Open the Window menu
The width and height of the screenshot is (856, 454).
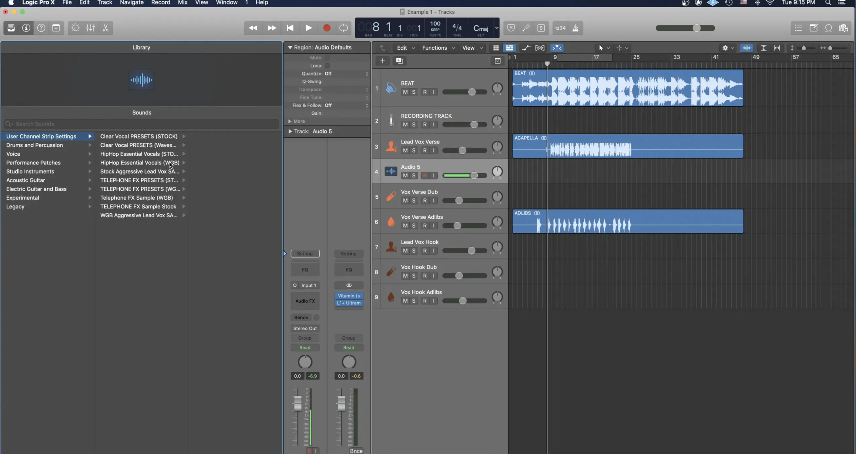[227, 3]
